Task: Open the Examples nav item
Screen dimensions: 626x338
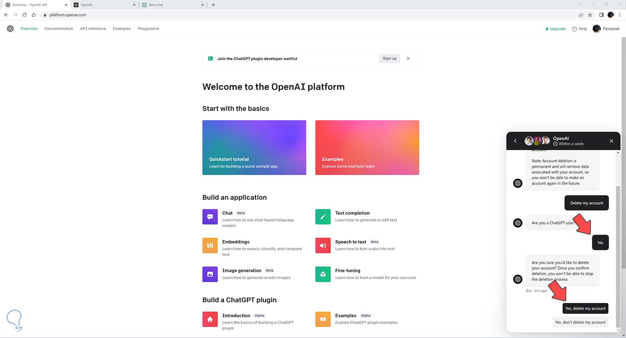Action: tap(122, 29)
